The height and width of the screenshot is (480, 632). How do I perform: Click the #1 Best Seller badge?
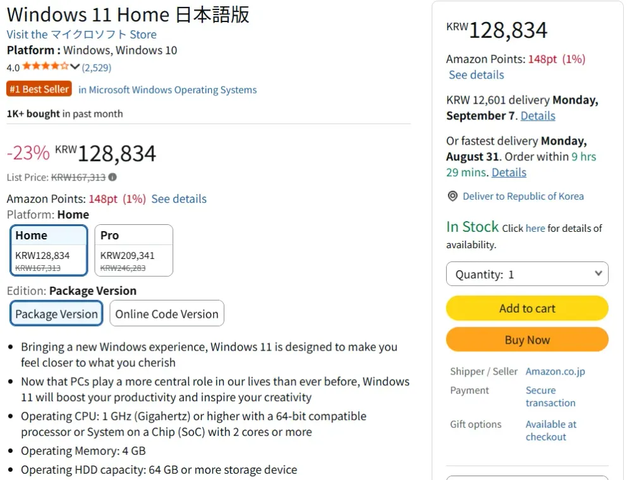tap(39, 89)
